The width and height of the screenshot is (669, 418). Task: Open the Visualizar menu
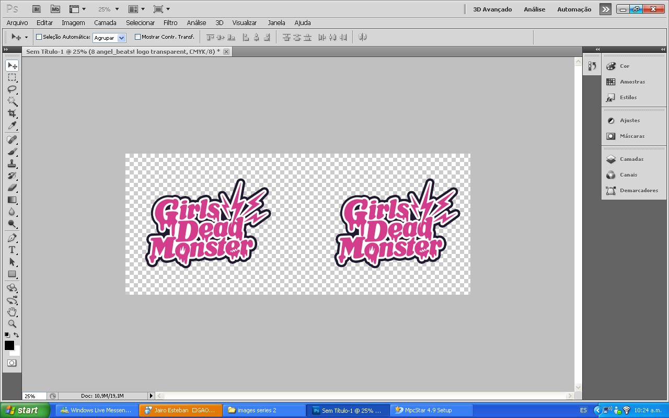click(x=245, y=22)
